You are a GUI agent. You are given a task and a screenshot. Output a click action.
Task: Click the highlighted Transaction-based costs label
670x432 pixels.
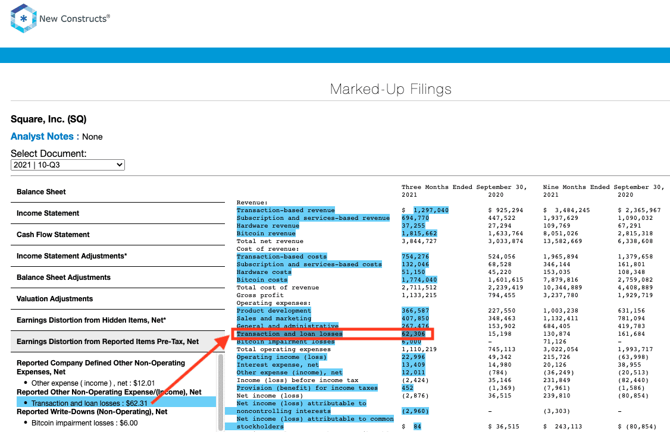pos(281,257)
